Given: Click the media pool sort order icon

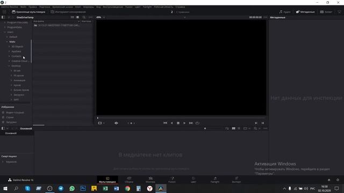Looking at the screenshot, I should [x=227, y=129].
